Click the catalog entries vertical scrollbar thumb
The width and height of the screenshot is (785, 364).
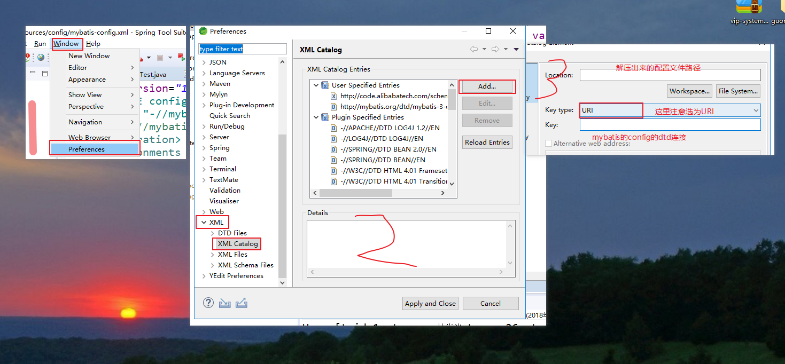(452, 99)
